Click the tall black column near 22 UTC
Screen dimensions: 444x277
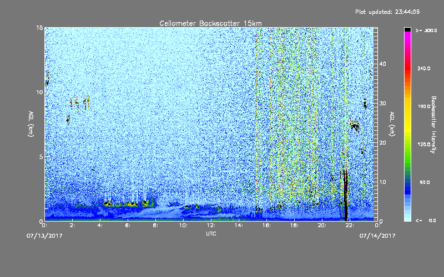[345, 195]
